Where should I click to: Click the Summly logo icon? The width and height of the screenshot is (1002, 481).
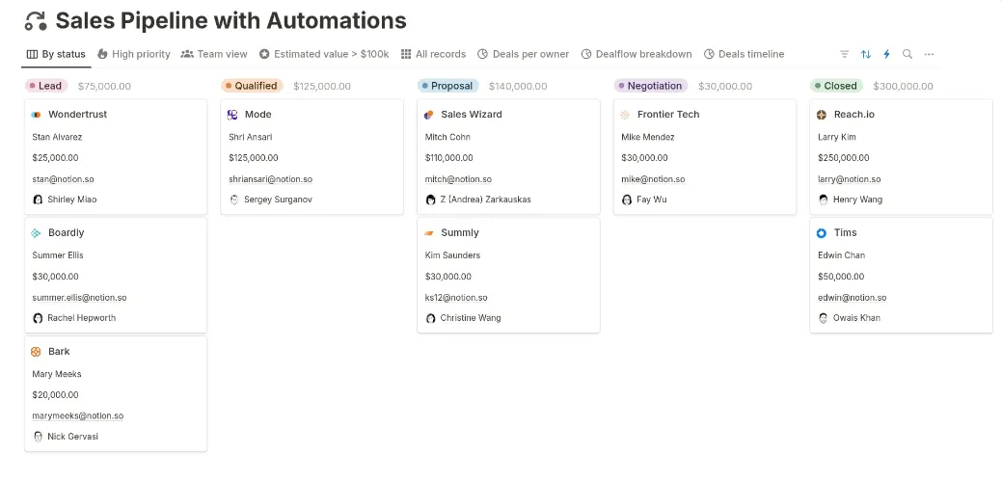(429, 233)
